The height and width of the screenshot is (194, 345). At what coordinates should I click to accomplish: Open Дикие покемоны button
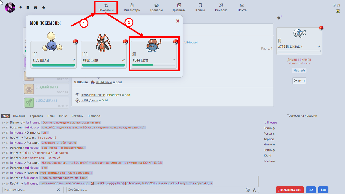290,190
